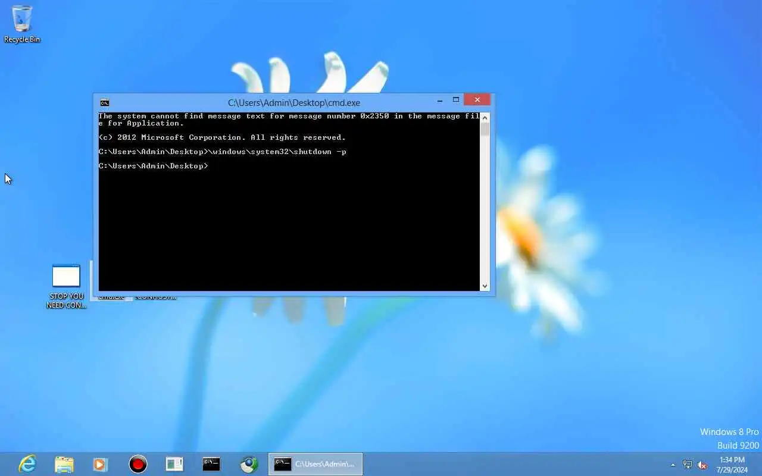This screenshot has width=762, height=476.
Task: Open the clock showing 1:34 PM
Action: coord(732,465)
